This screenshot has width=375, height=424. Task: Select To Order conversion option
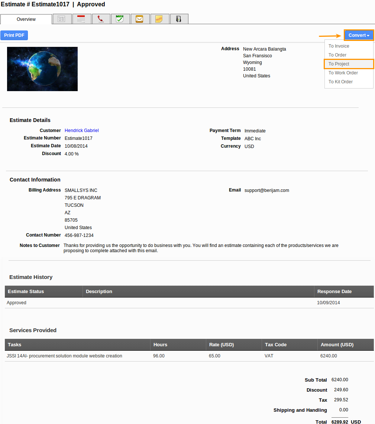337,55
